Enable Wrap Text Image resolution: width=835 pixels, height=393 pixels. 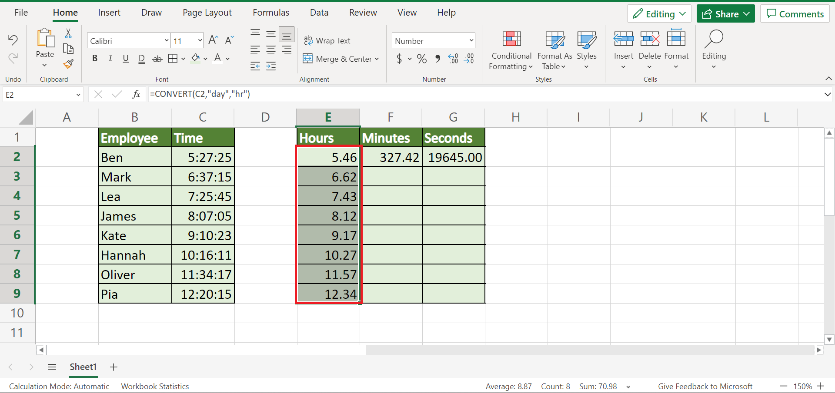tap(328, 40)
